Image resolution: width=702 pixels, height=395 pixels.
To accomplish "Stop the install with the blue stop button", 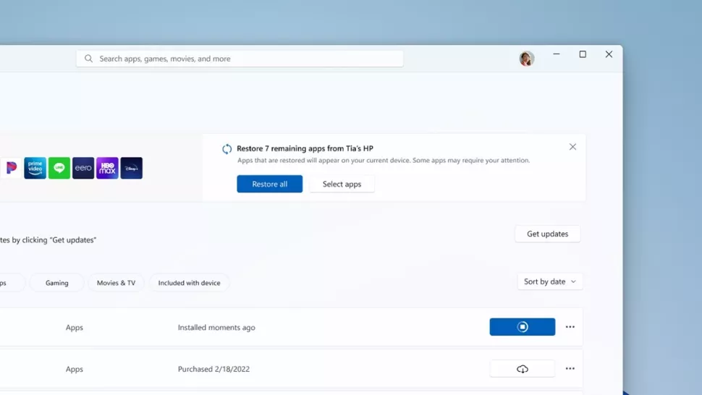I will point(522,327).
